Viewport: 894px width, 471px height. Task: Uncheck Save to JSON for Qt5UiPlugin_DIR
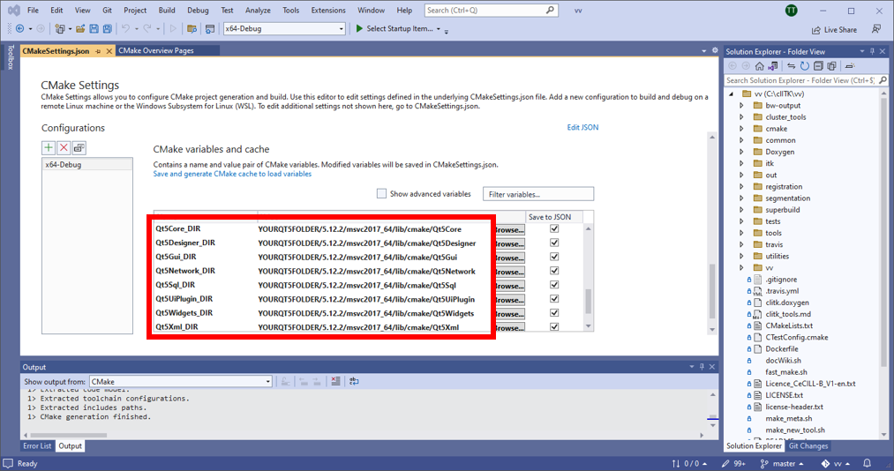tap(554, 298)
